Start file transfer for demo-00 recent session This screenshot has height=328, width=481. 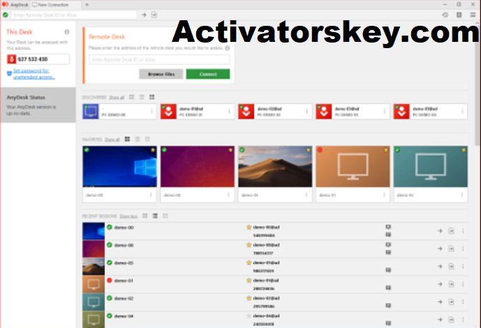coord(451,231)
